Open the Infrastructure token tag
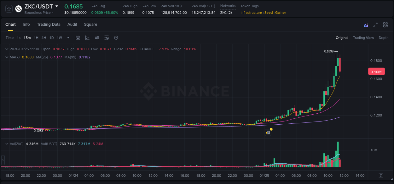The width and height of the screenshot is (394, 184). coord(251,13)
